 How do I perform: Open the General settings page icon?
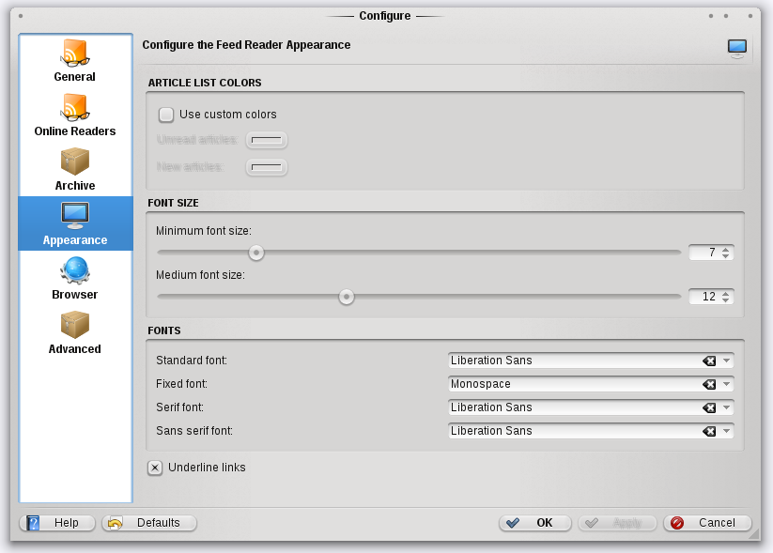pos(75,54)
